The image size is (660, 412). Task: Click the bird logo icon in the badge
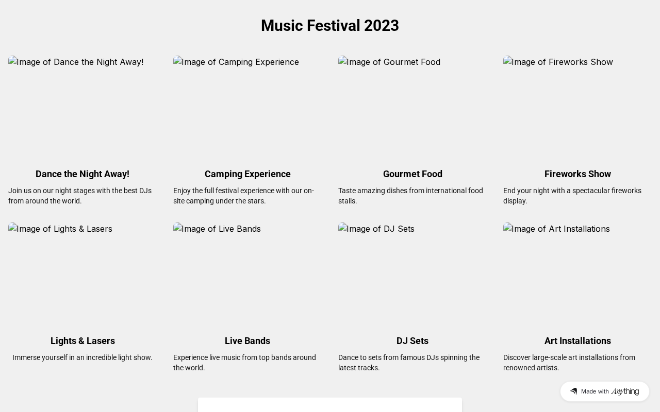(x=573, y=391)
